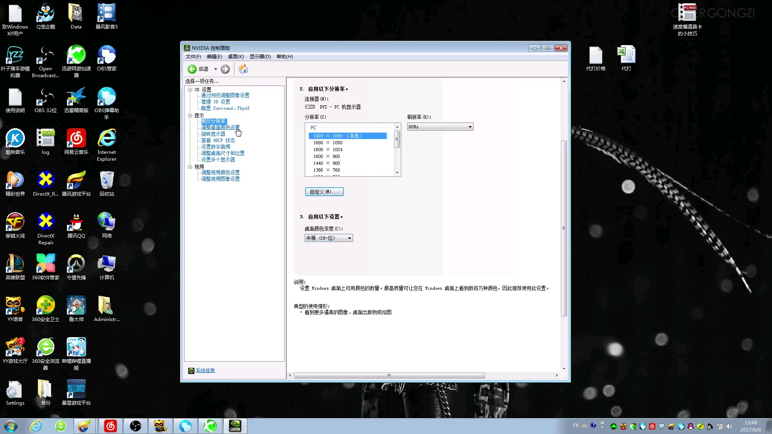The width and height of the screenshot is (772, 434).
Task: Collapse the 显示 tree node
Action: tap(190, 115)
